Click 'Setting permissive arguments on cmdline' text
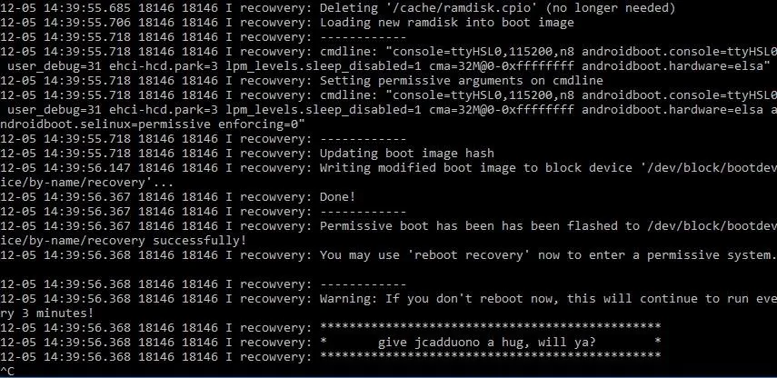The image size is (777, 378). click(x=462, y=81)
